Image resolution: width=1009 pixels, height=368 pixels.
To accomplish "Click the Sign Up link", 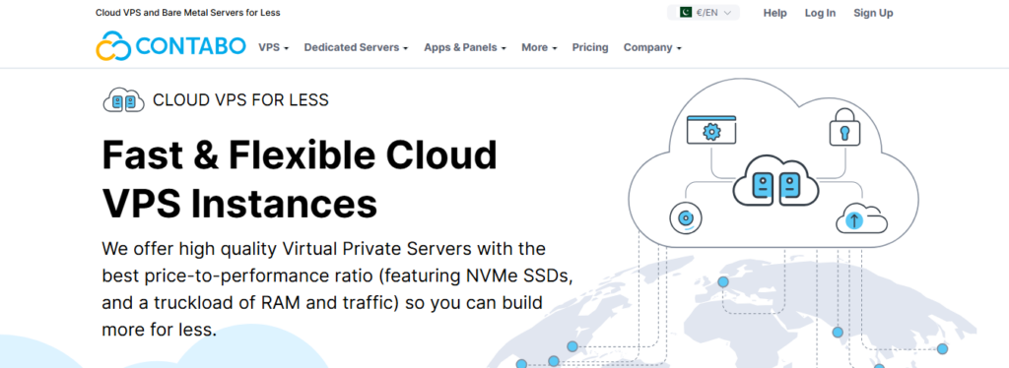I will tap(873, 13).
